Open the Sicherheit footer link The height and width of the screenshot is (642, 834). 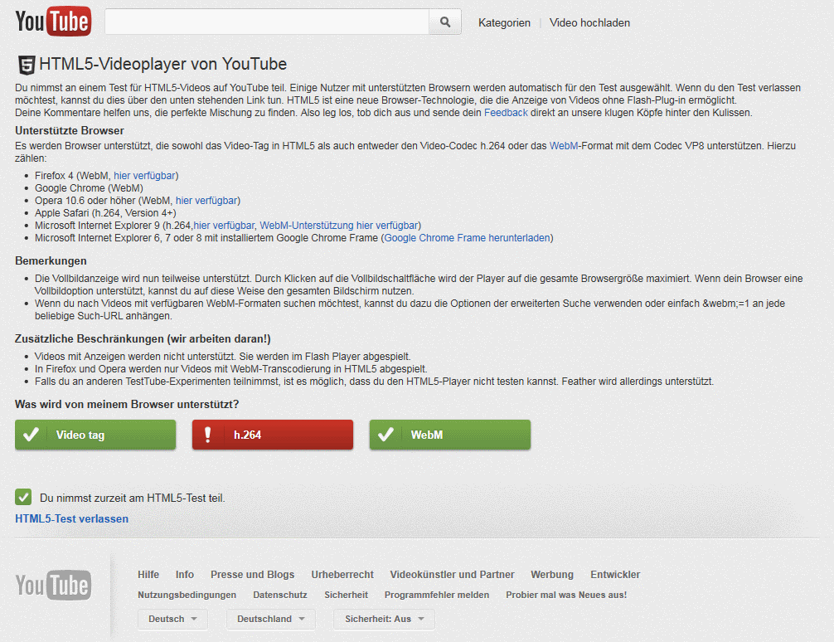[347, 595]
